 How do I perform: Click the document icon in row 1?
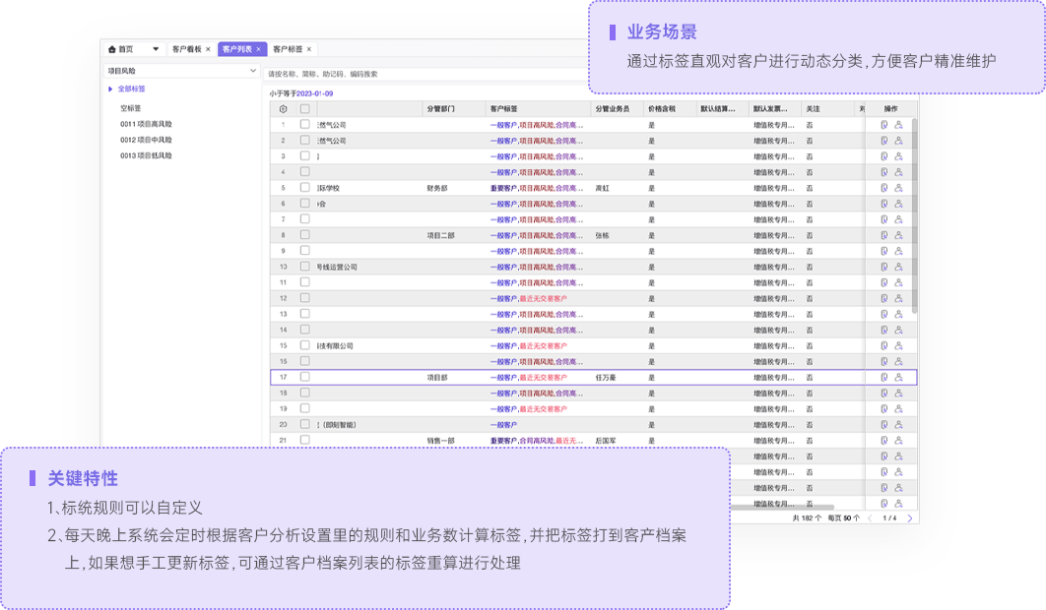(x=883, y=125)
